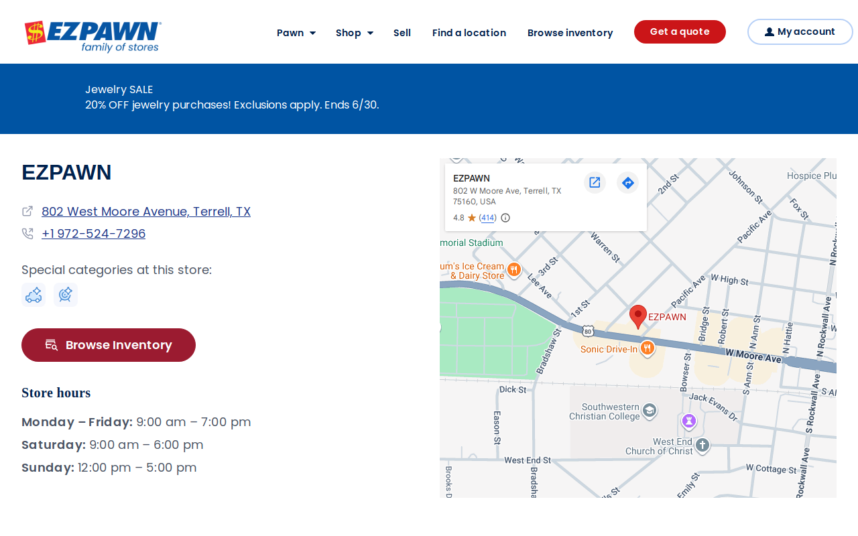Image resolution: width=858 pixels, height=536 pixels.
Task: Click the EZPAWN family of stores logo
Action: tap(93, 37)
